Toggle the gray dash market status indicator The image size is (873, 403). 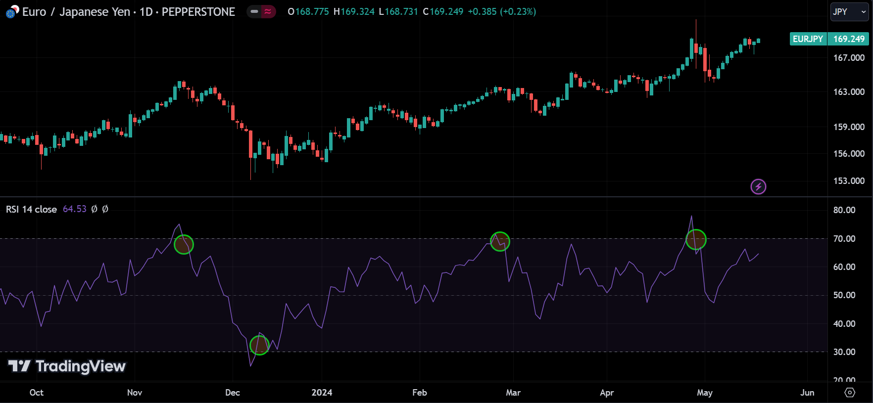click(x=254, y=11)
